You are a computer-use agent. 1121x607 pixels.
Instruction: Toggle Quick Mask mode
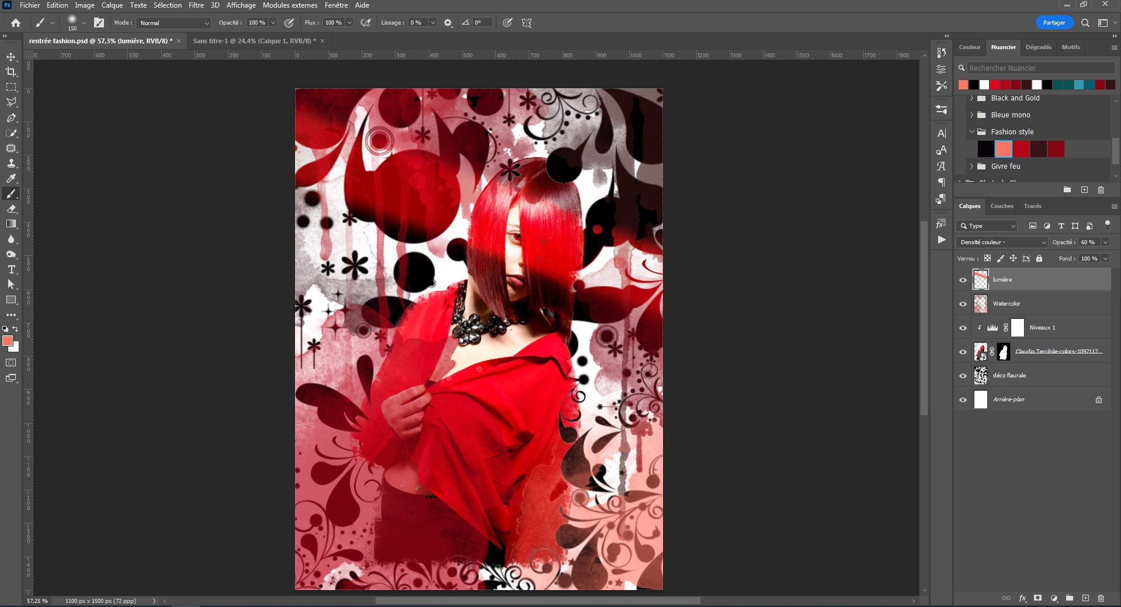[11, 363]
